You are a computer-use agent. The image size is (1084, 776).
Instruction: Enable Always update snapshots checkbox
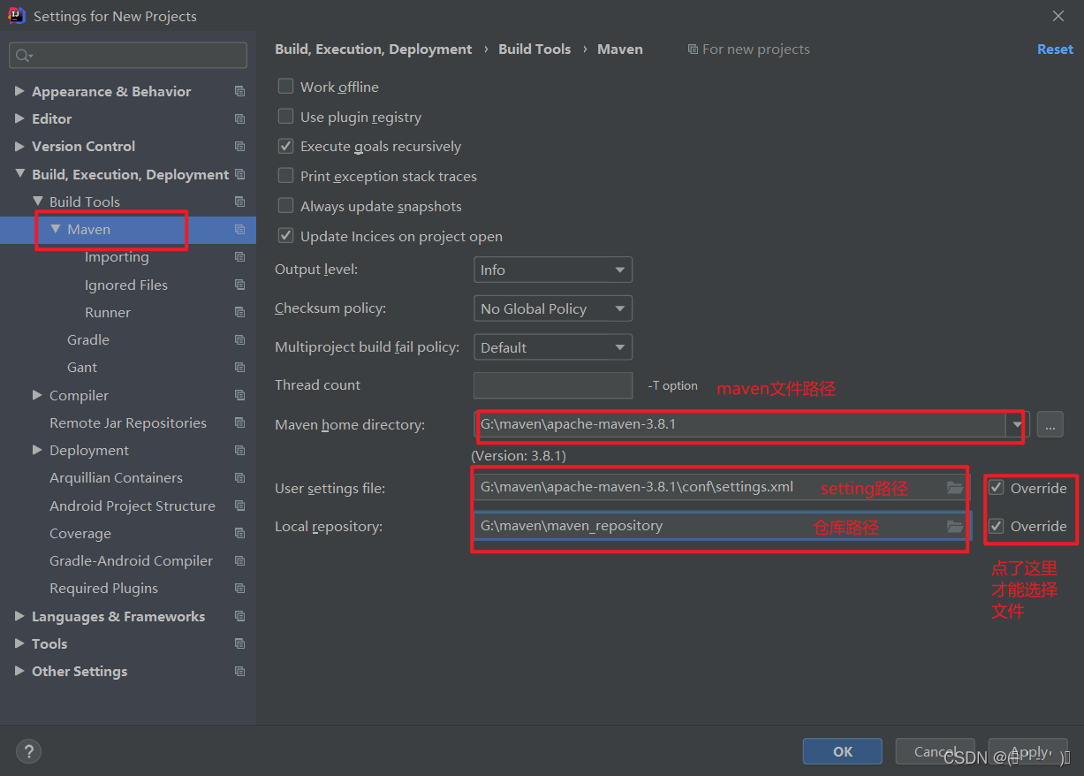tap(285, 206)
